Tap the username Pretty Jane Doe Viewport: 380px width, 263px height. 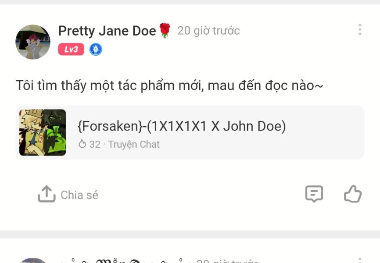(x=107, y=31)
